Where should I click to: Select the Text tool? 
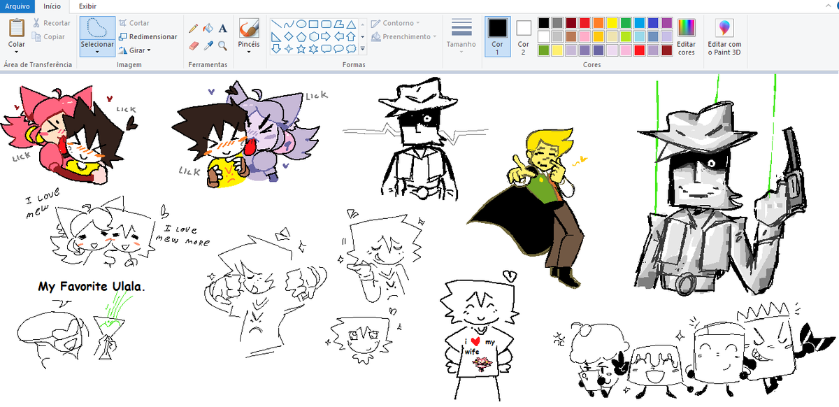pos(222,29)
